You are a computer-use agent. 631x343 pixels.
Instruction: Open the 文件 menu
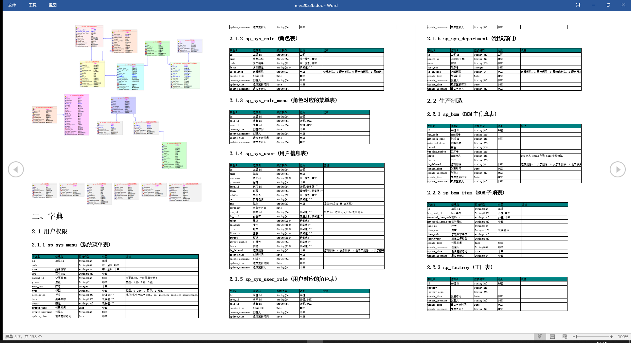click(x=12, y=5)
